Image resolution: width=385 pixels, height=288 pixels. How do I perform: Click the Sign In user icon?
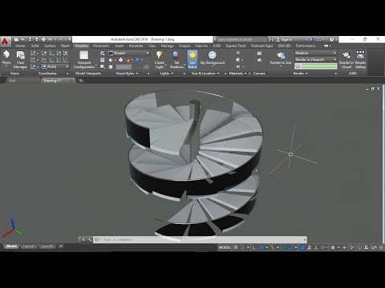278,39
